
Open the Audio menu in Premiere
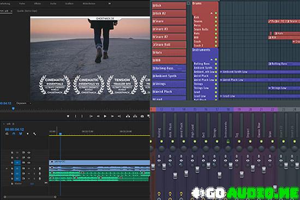point(53,3)
